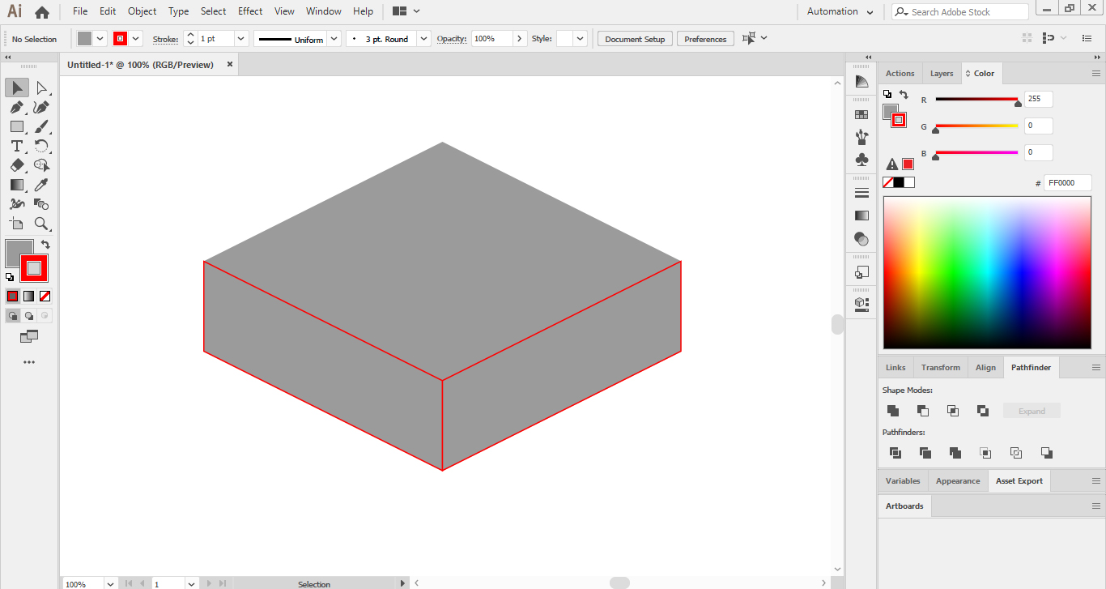Select the Eraser tool

point(17,165)
